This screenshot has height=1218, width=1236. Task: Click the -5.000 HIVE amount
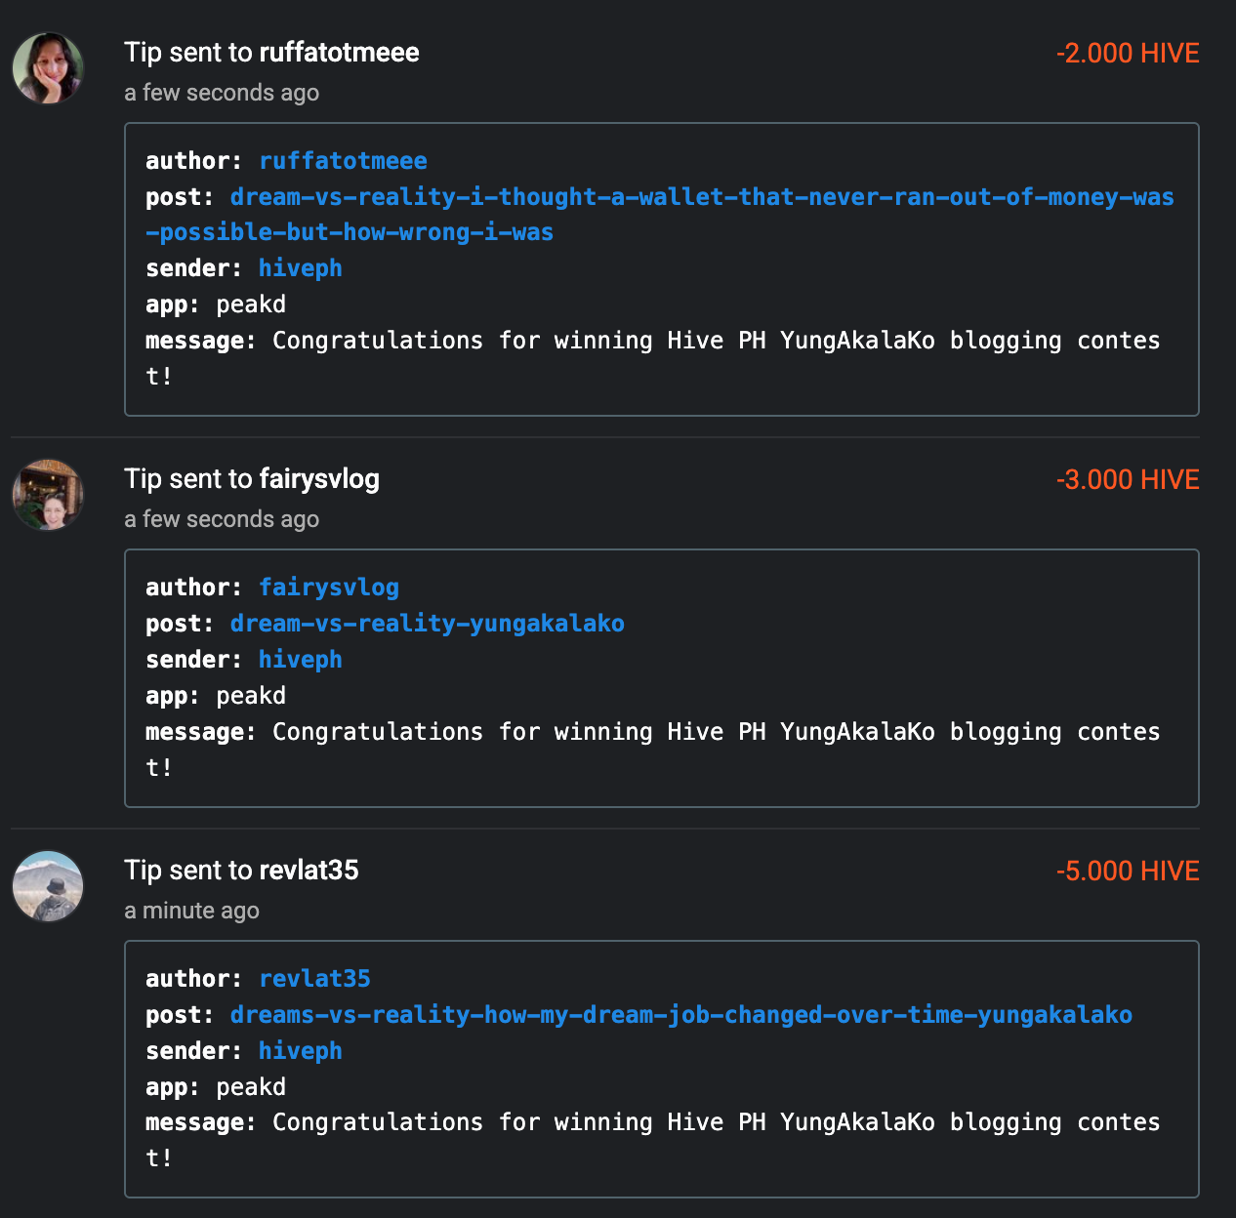tap(1127, 872)
